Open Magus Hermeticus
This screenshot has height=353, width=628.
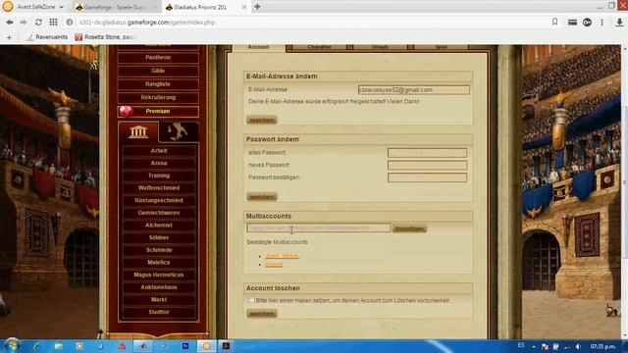(159, 275)
